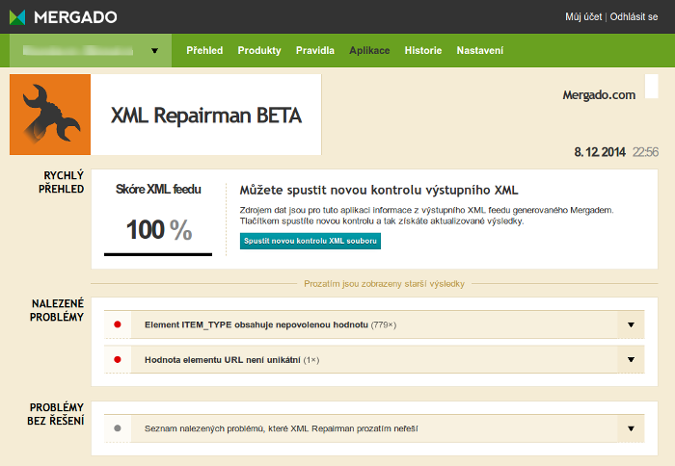Click the MERGADO brand name text
675x466 pixels.
(x=75, y=17)
